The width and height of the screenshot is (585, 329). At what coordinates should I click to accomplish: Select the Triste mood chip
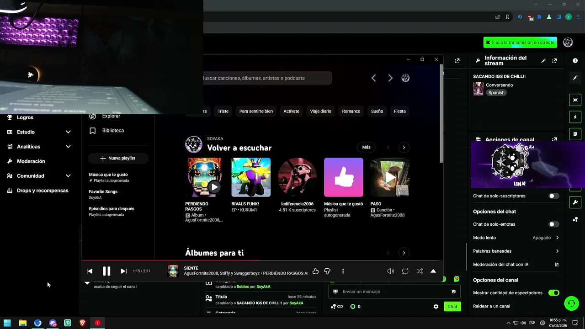click(223, 111)
